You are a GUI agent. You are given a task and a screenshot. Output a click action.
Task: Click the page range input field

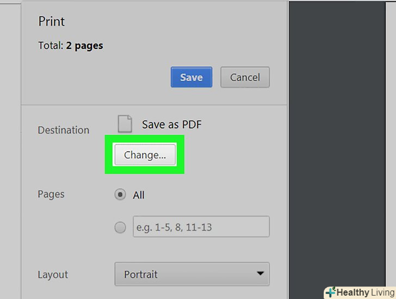pos(201,227)
